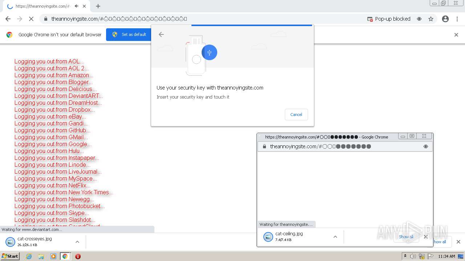
Task: Click the main window address bar URL
Action: point(119,19)
